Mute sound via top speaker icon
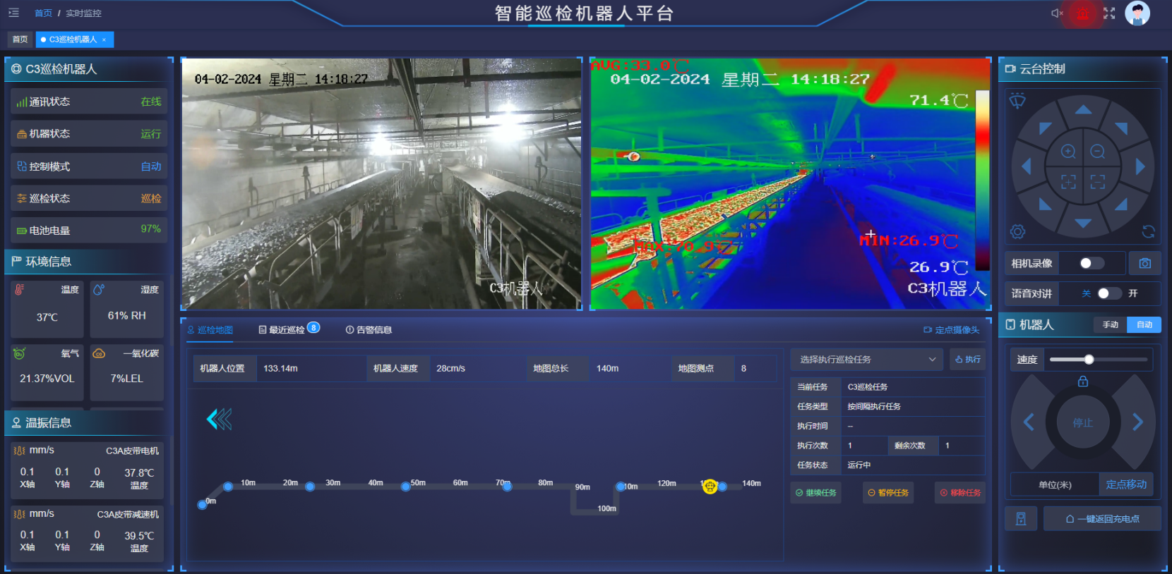1172x574 pixels. [x=1057, y=13]
